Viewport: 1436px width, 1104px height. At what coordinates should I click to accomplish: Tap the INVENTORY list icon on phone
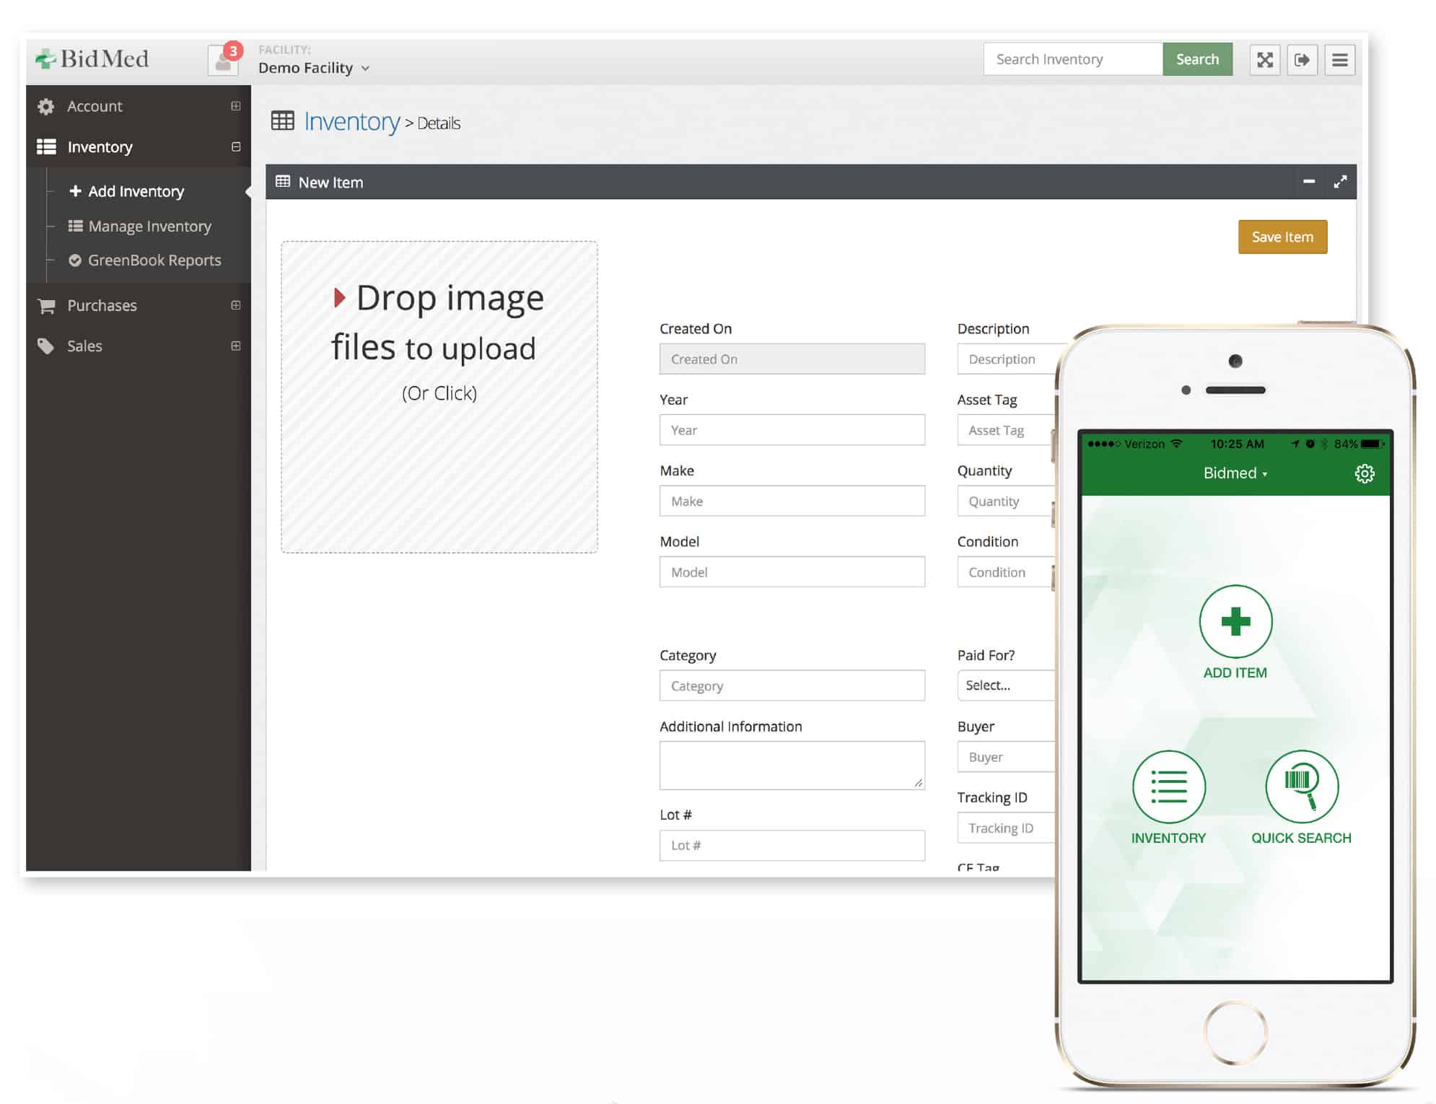1169,787
